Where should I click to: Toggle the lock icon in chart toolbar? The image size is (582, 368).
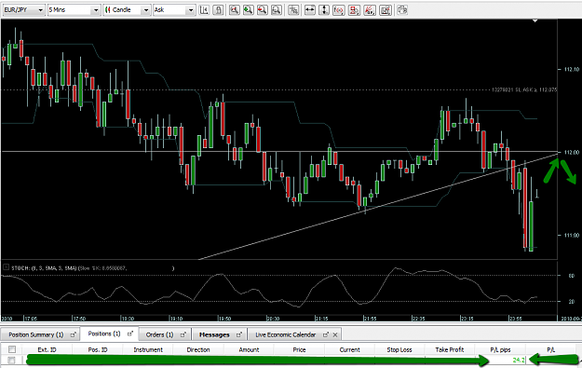click(x=218, y=10)
